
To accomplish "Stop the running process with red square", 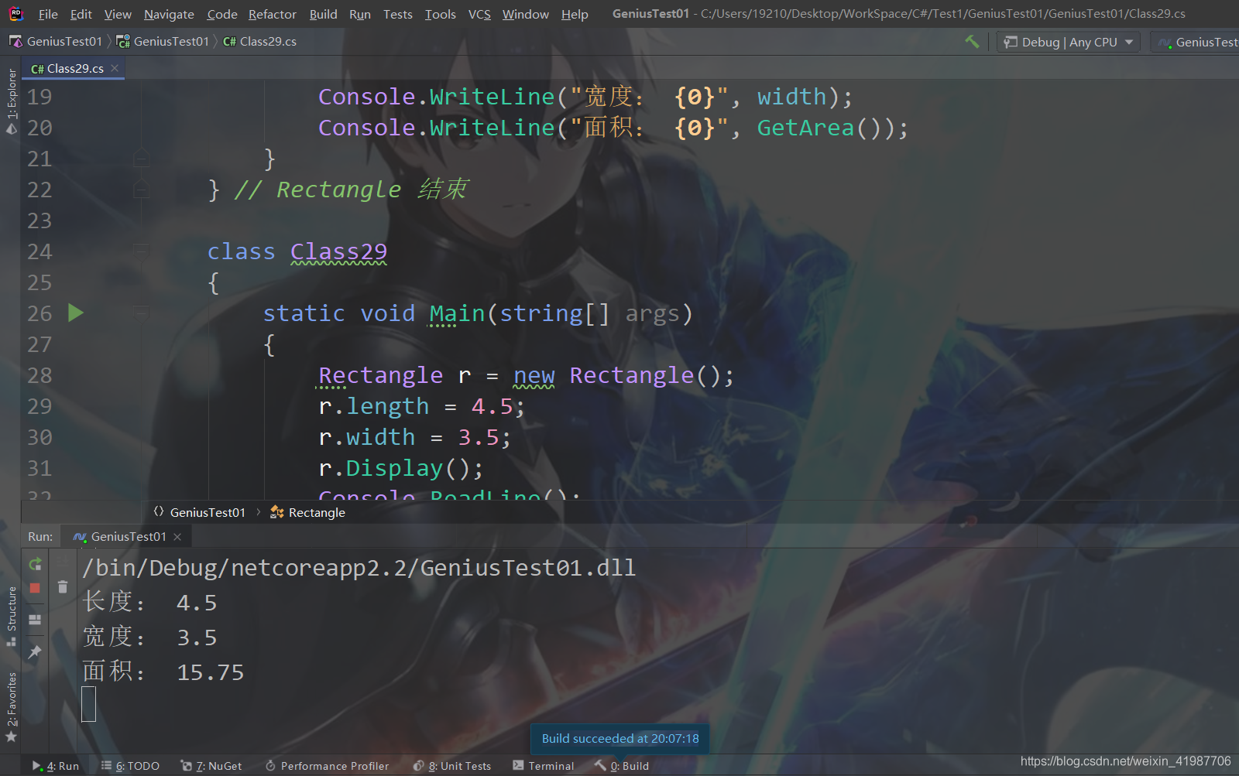I will 35,588.
